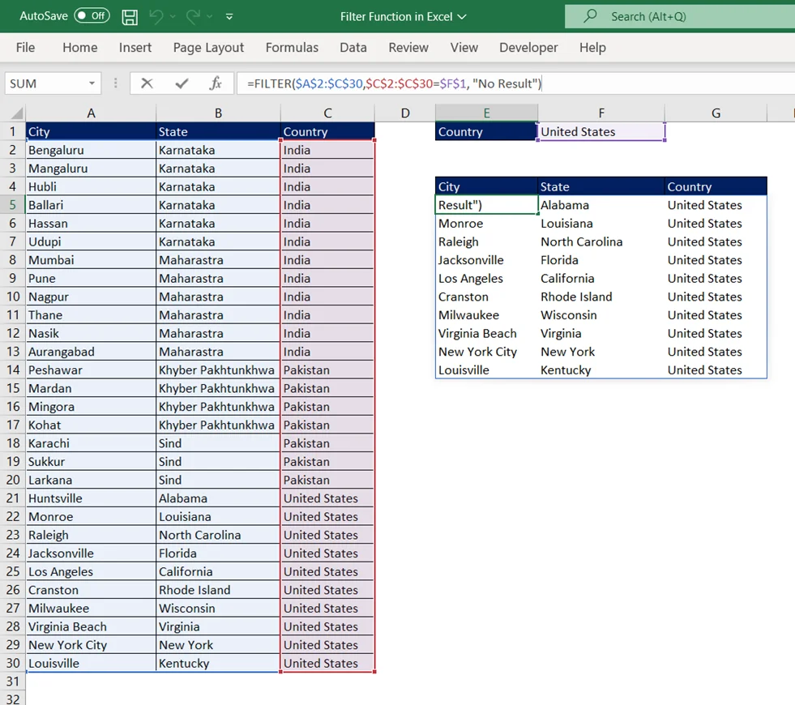This screenshot has height=705, width=795.
Task: Click the Redo arrow icon
Action: point(193,16)
